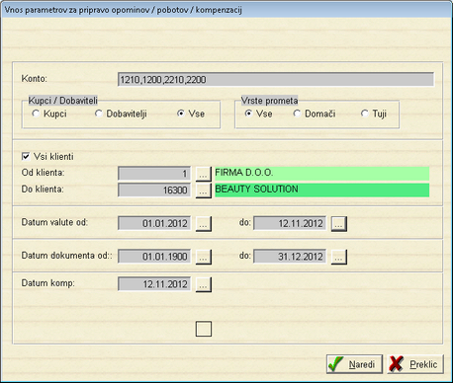
Task: Open lookup button next to Od klienta
Action: [204, 174]
